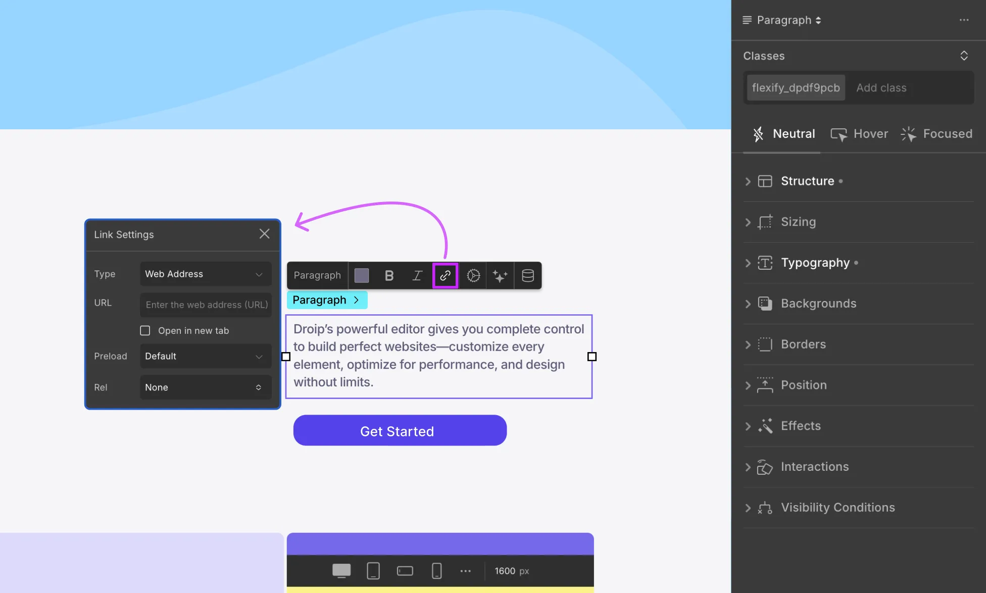
Task: Expand the Structure section chevron
Action: pos(748,181)
